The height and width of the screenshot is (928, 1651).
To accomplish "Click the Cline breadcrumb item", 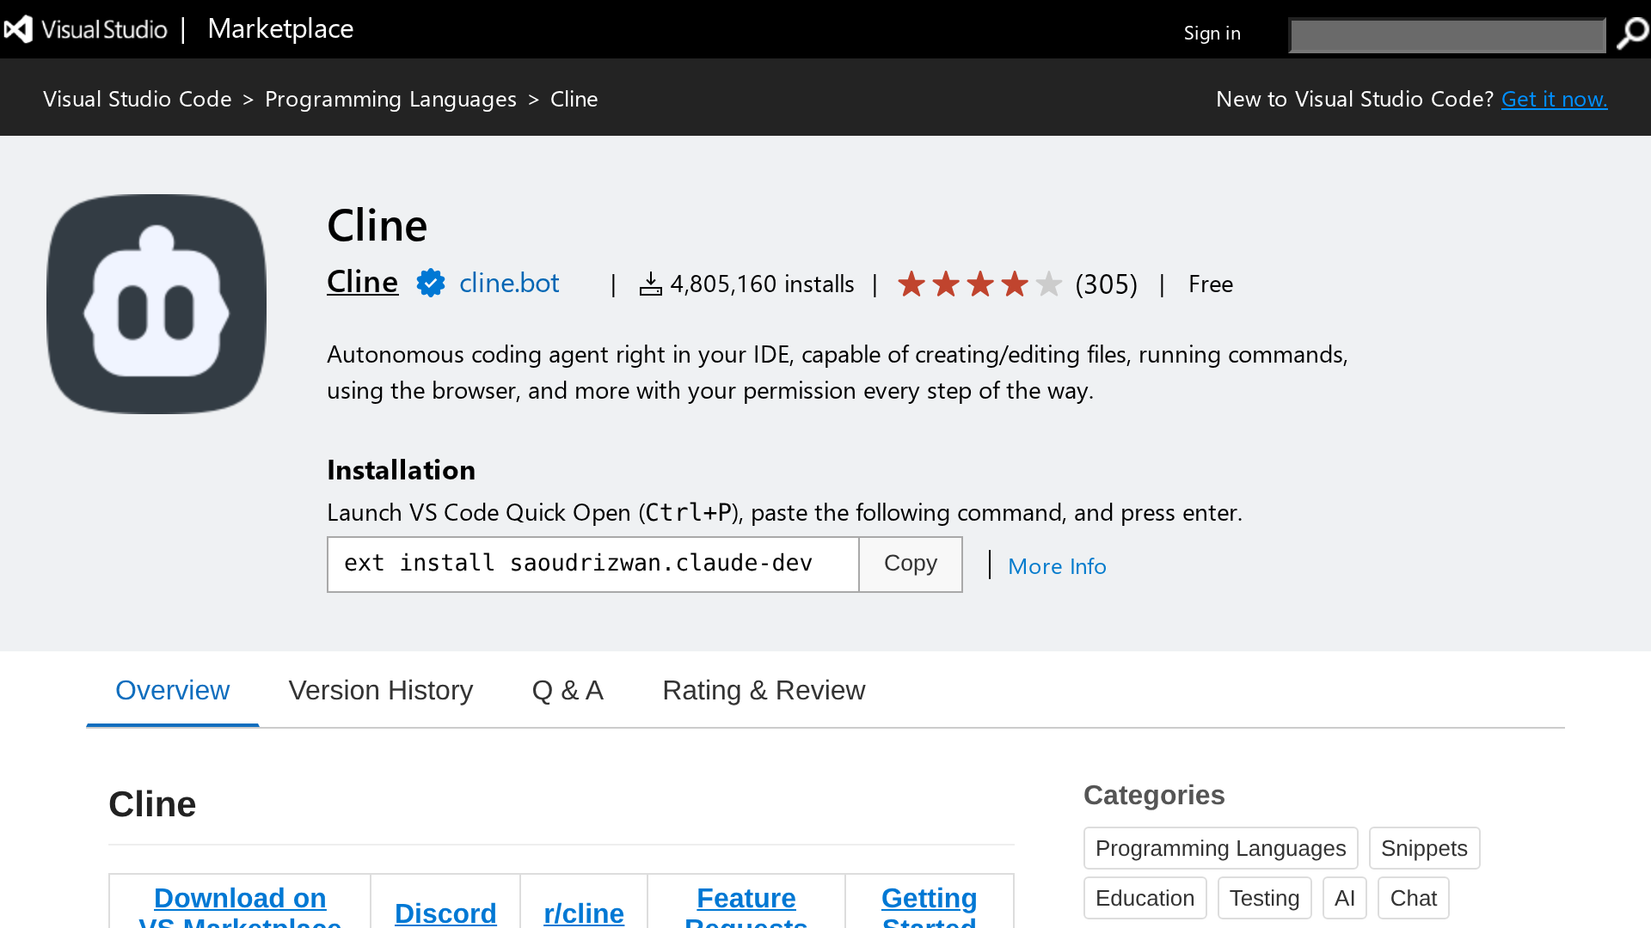I will pos(574,99).
